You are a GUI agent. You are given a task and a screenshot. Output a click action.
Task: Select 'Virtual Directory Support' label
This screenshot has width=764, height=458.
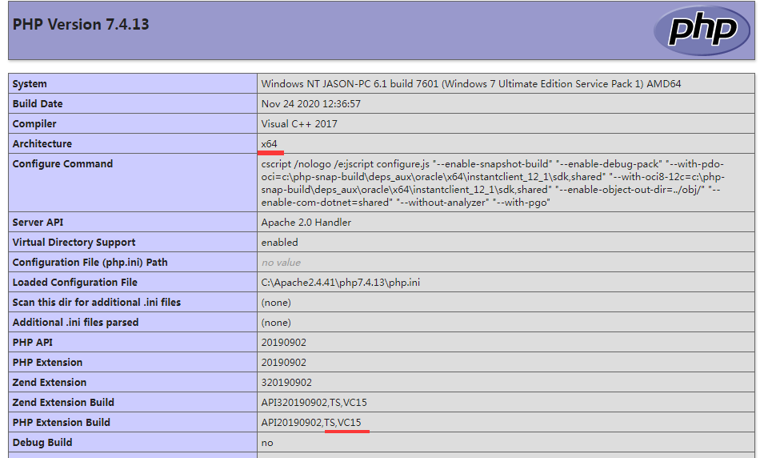coord(74,243)
